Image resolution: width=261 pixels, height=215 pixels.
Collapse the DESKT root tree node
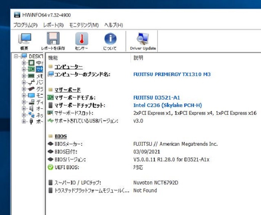click(x=16, y=56)
